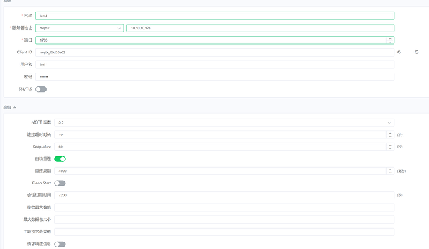
Task: Open the MQTT 版本 dropdown
Action: point(224,122)
